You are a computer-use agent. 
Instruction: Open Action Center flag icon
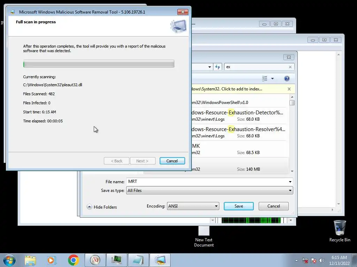coord(313,260)
